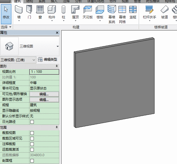Switch to the 分析 ribbon tab

78,1
